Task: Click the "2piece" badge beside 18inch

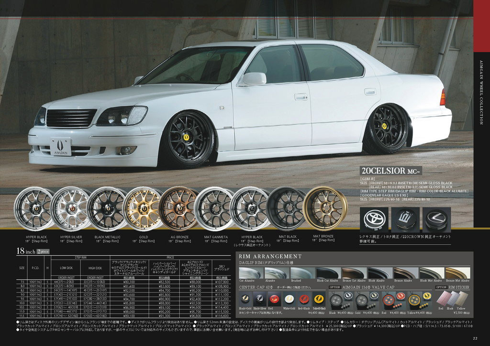Action: tap(43, 251)
